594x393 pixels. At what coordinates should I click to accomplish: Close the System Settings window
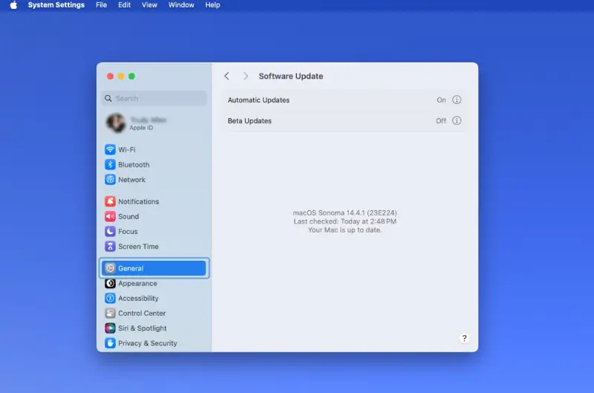coord(110,77)
